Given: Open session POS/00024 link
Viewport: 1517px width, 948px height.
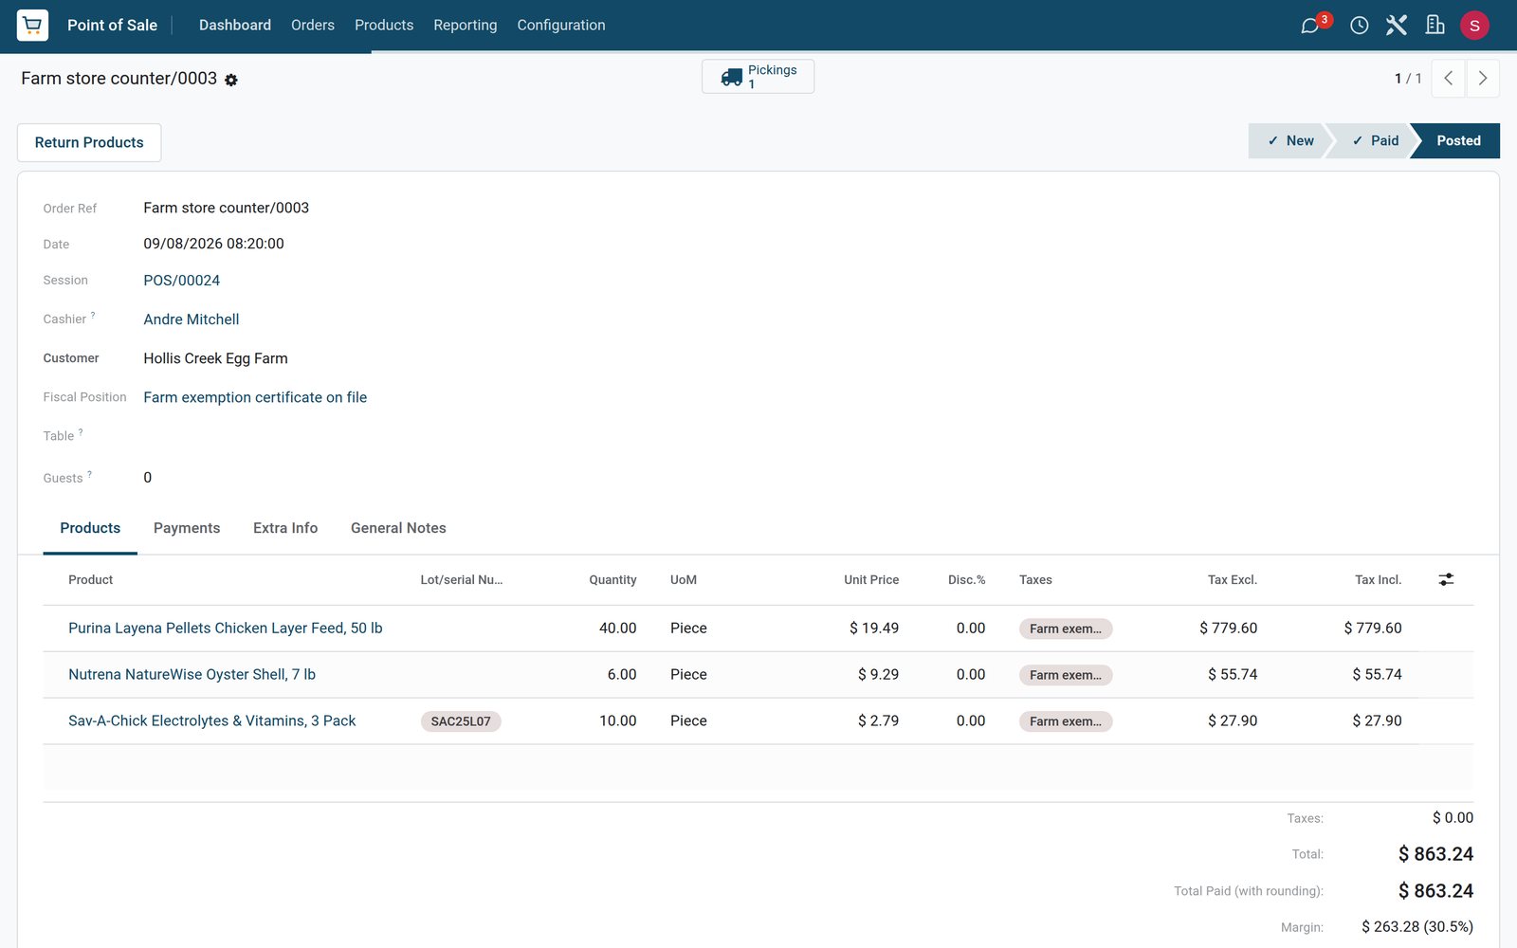Looking at the screenshot, I should (182, 281).
